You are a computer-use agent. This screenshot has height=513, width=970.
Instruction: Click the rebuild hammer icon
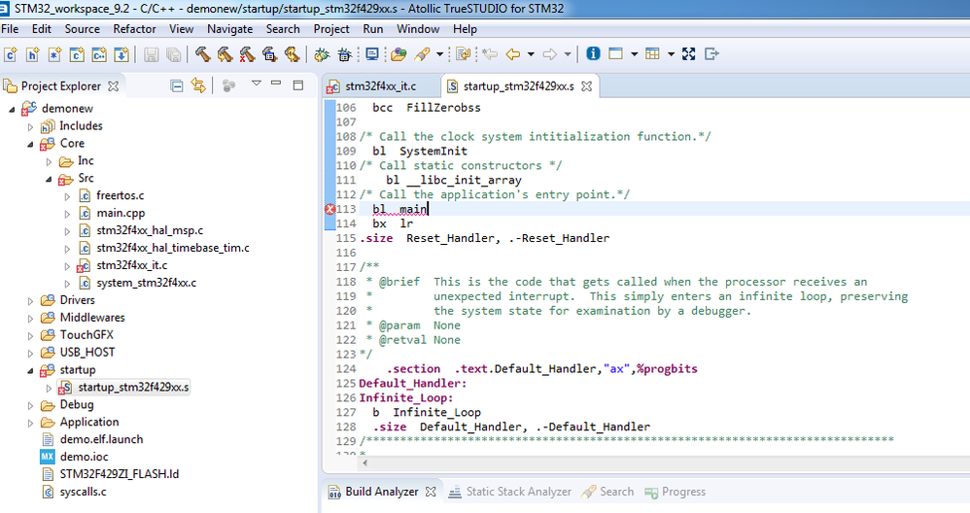pyautogui.click(x=225, y=54)
